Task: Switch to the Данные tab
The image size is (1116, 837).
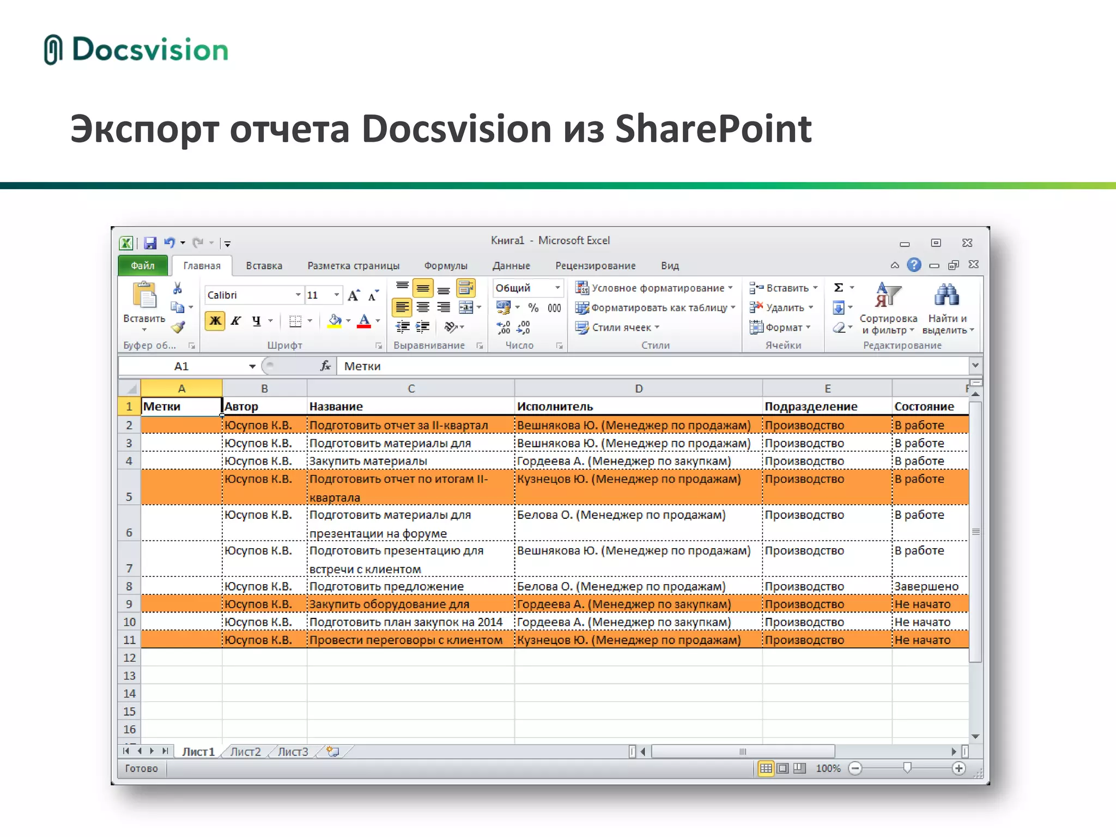Action: click(x=511, y=265)
